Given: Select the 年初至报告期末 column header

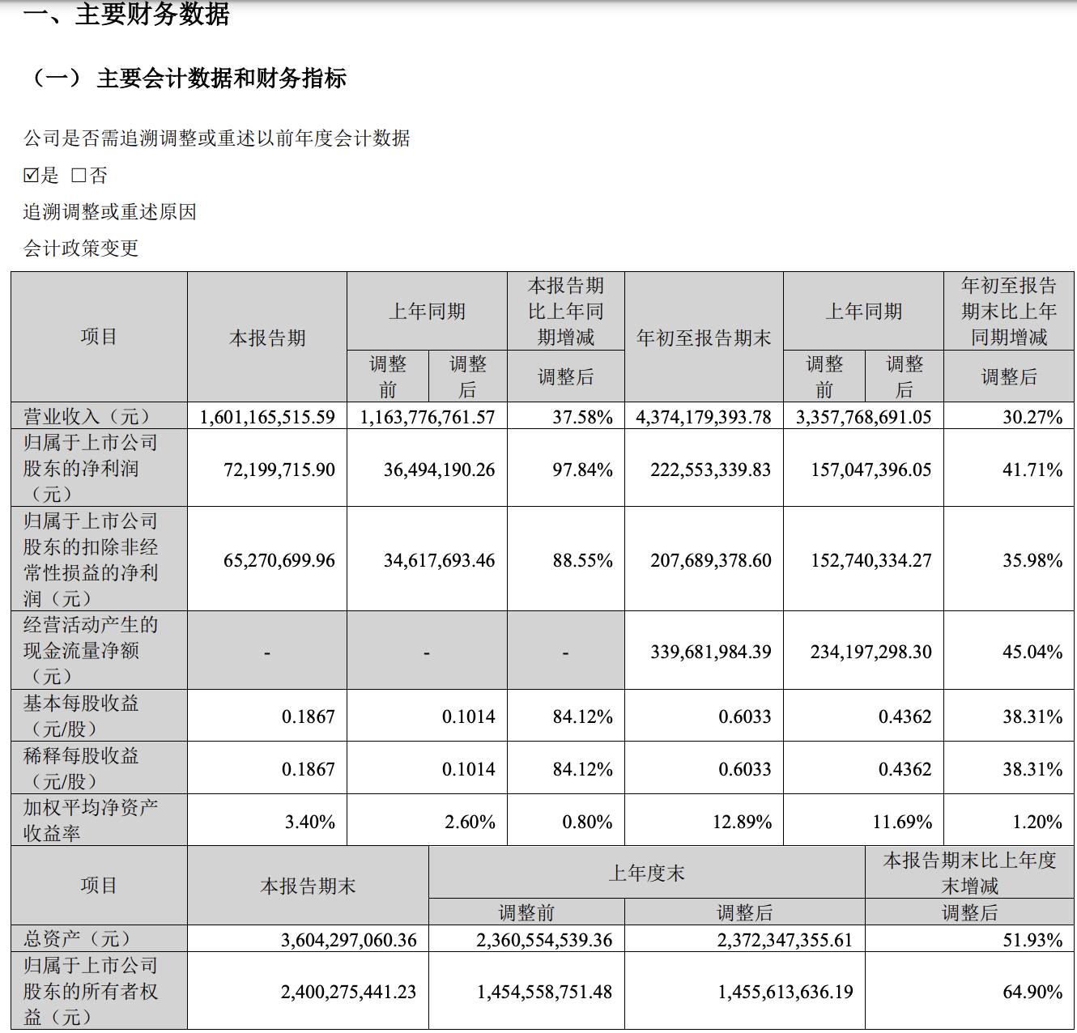Looking at the screenshot, I should [x=704, y=338].
